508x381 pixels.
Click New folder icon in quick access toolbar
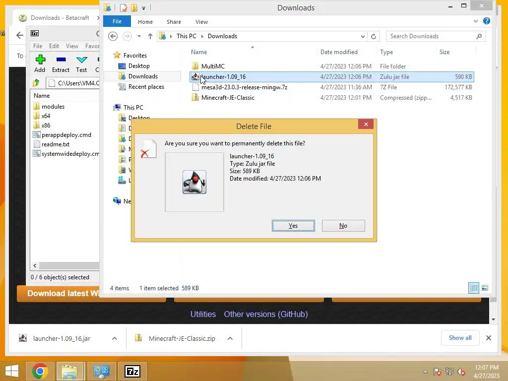[134, 8]
